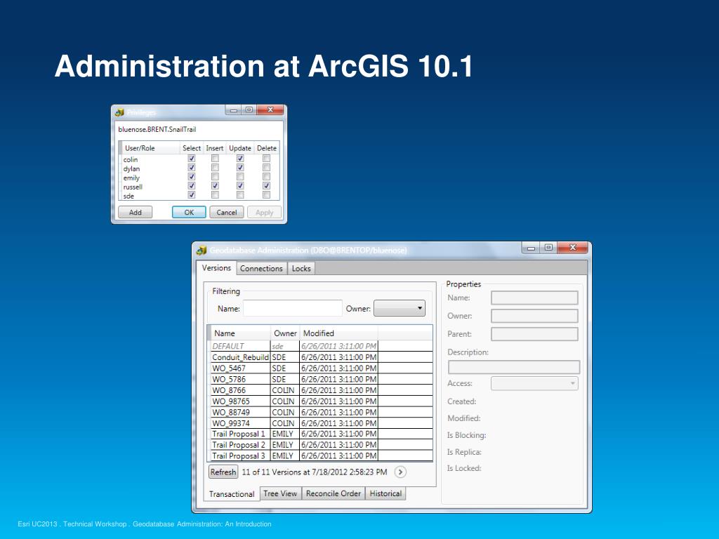Select version WO_8766
719x539 pixels.
pos(322,390)
